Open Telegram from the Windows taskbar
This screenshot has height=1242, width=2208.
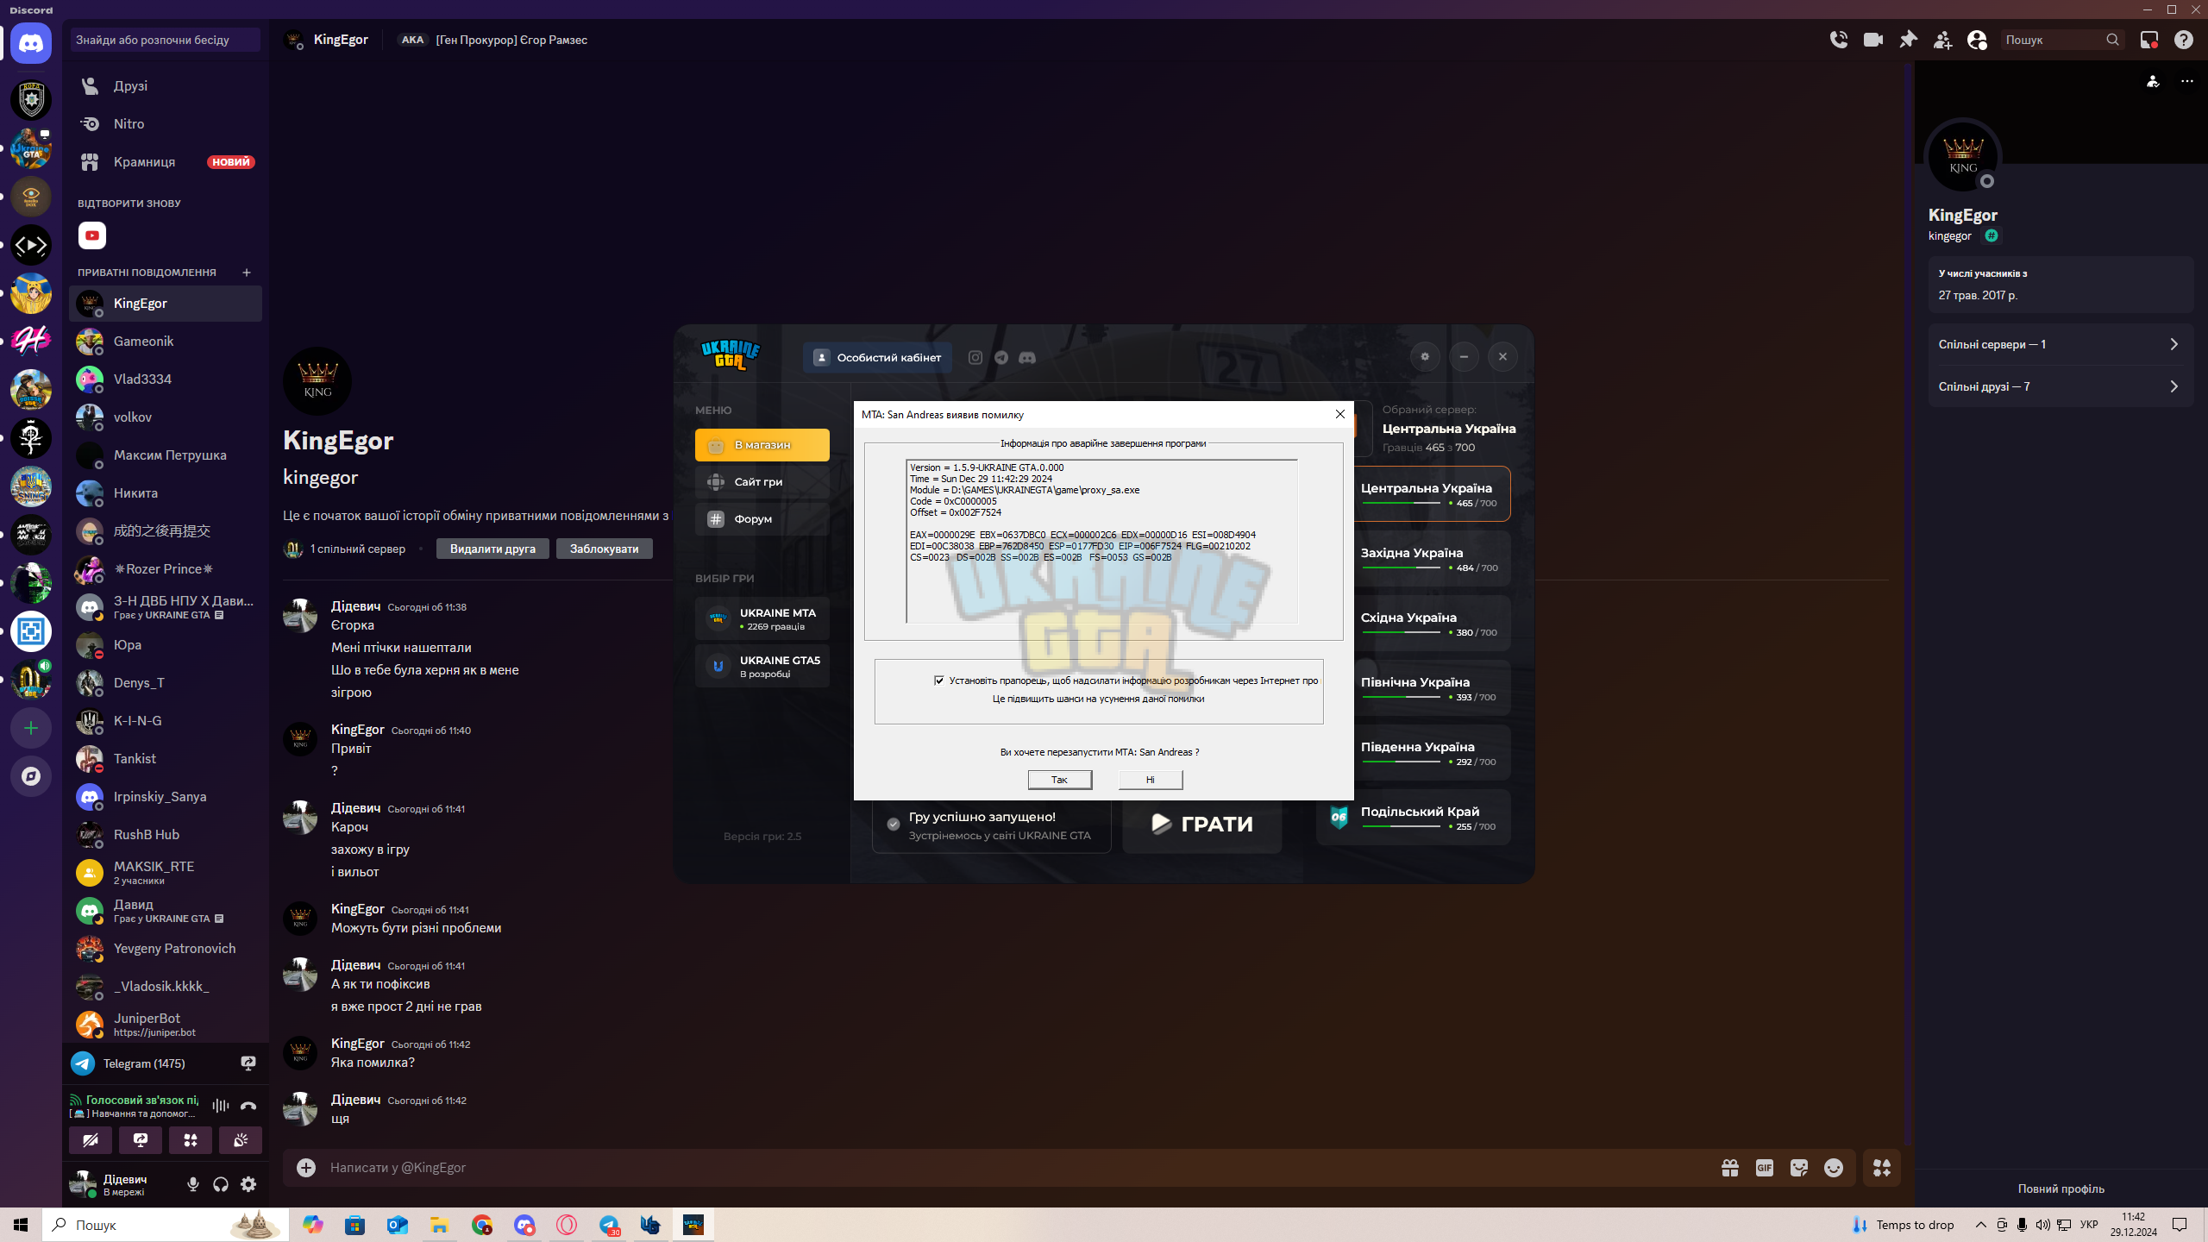click(609, 1225)
